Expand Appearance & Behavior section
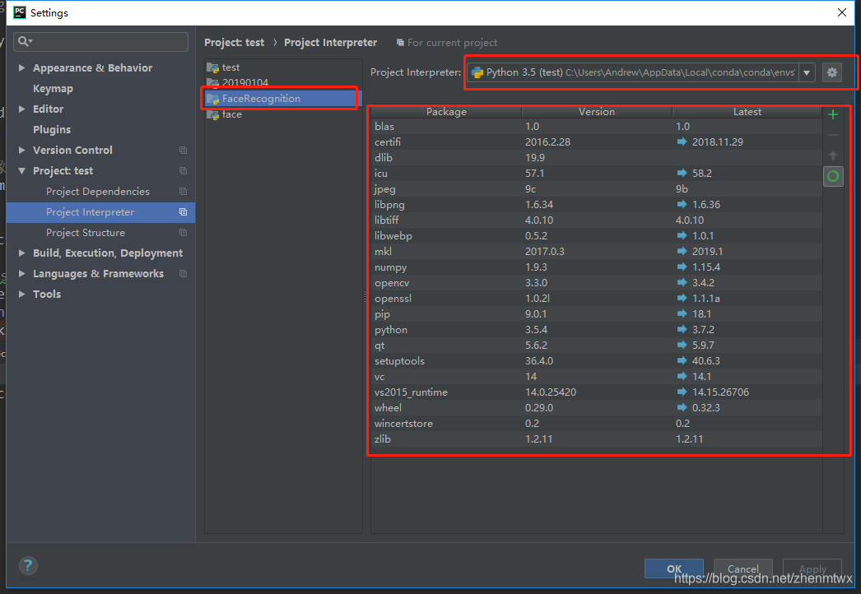Screen dimensions: 861x594 point(22,68)
